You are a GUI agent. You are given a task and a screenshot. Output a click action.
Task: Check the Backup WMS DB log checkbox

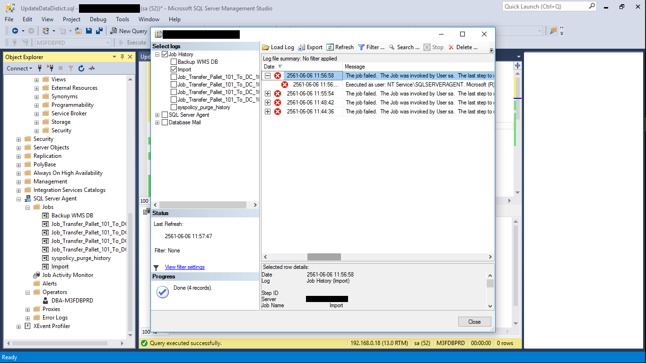(x=174, y=62)
